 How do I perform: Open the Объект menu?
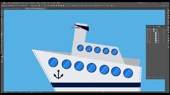coord(23,3)
